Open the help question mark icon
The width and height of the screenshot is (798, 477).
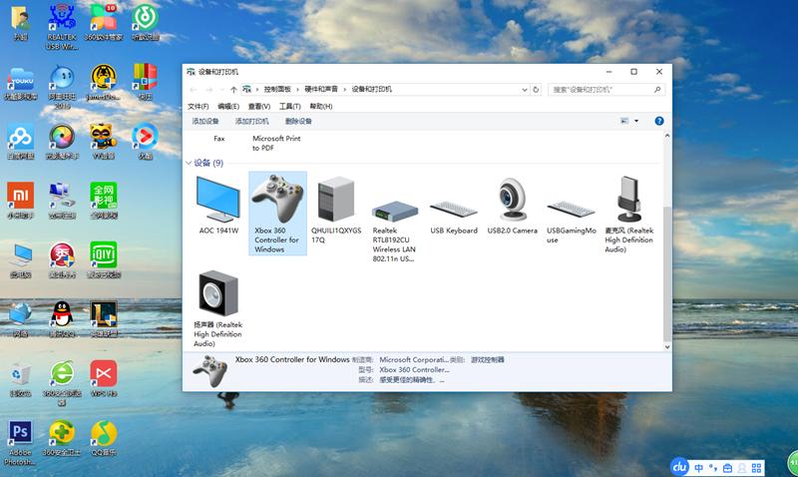pyautogui.click(x=658, y=121)
